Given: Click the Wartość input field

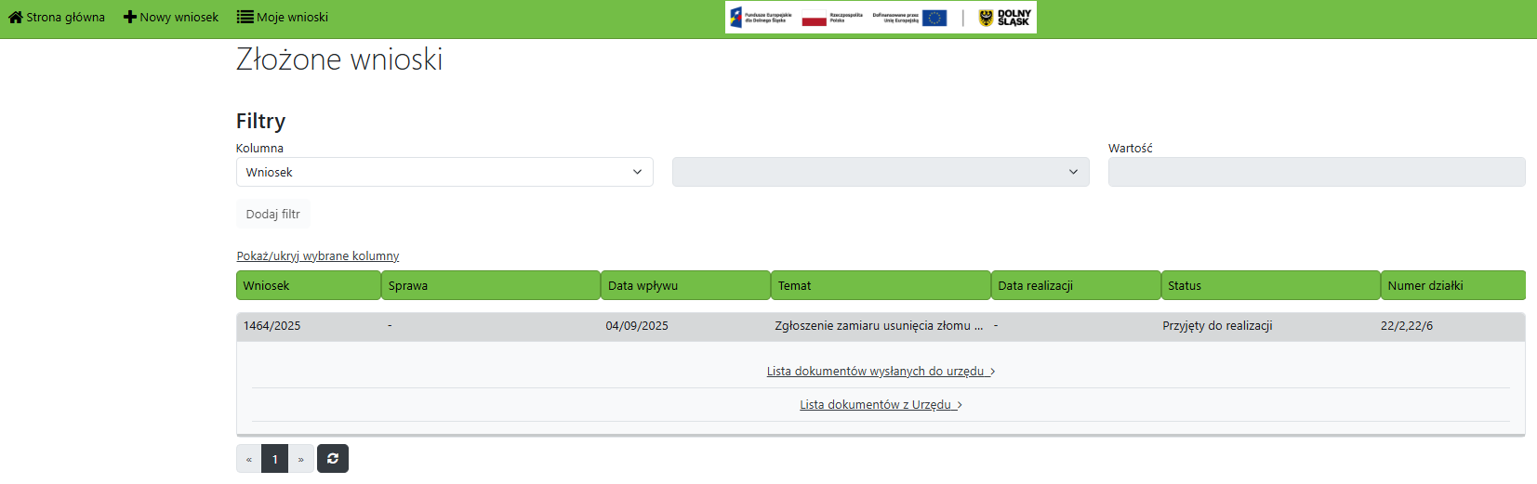Looking at the screenshot, I should (1316, 172).
